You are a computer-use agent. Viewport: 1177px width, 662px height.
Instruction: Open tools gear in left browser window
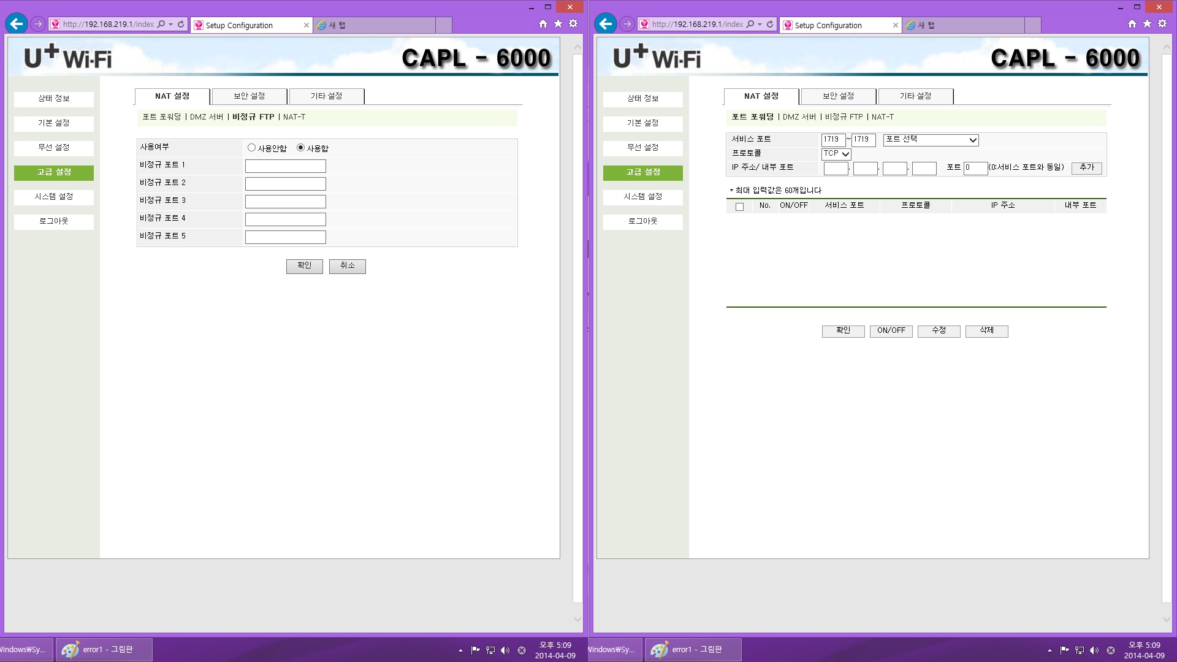pyautogui.click(x=573, y=24)
